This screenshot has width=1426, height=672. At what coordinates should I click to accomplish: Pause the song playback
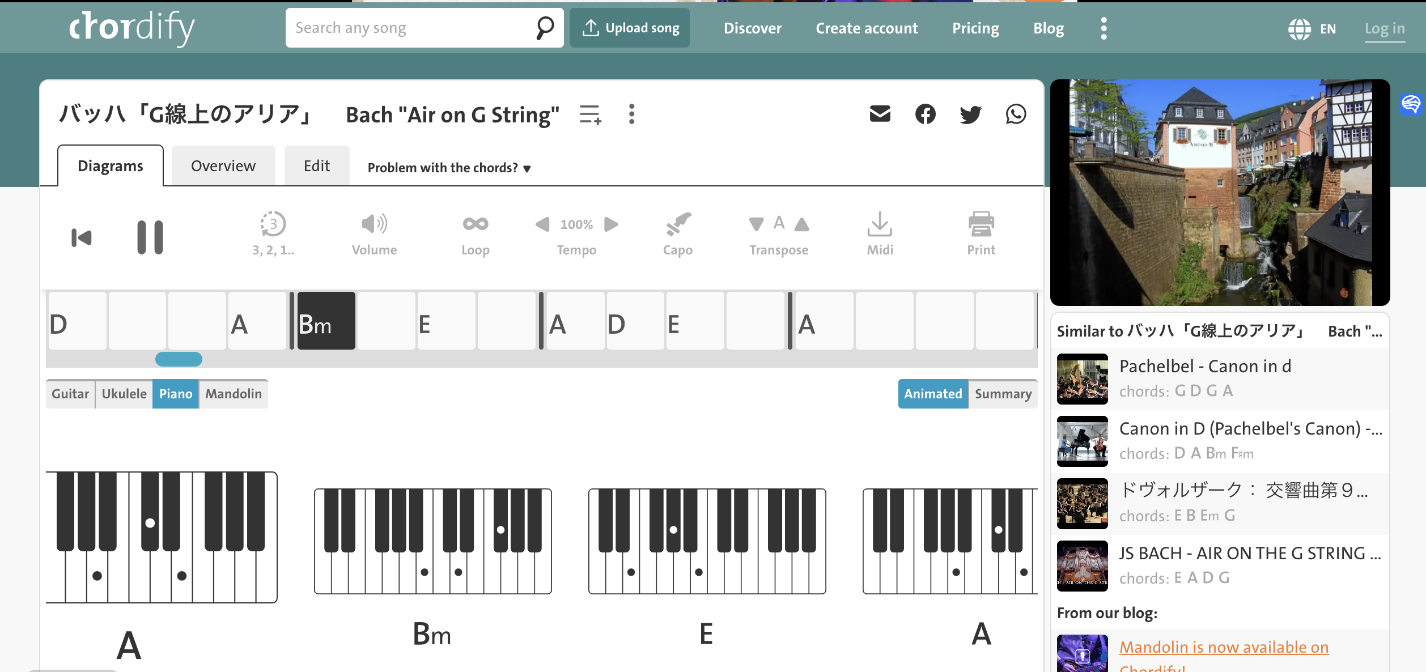(150, 237)
